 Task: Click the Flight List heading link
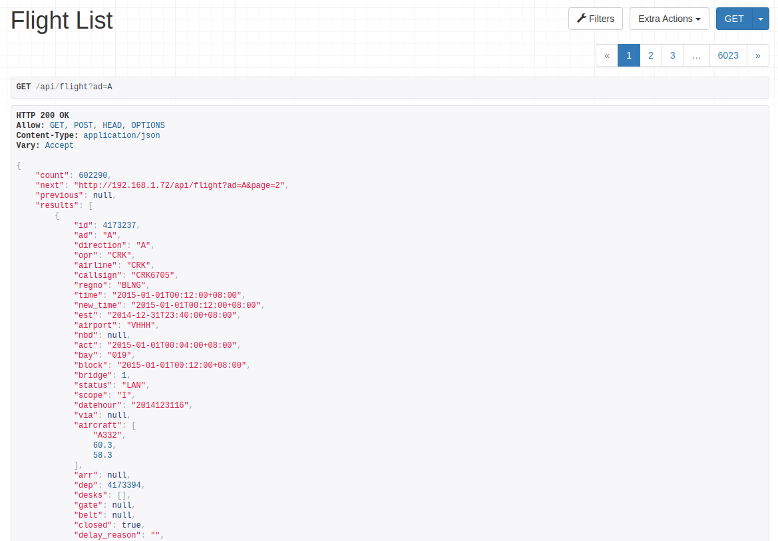point(61,20)
